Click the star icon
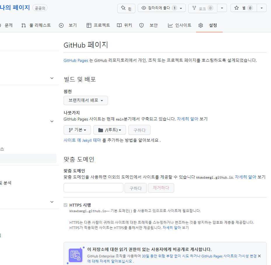Image resolution: width=271 pixels, height=265 pixels. [237, 8]
